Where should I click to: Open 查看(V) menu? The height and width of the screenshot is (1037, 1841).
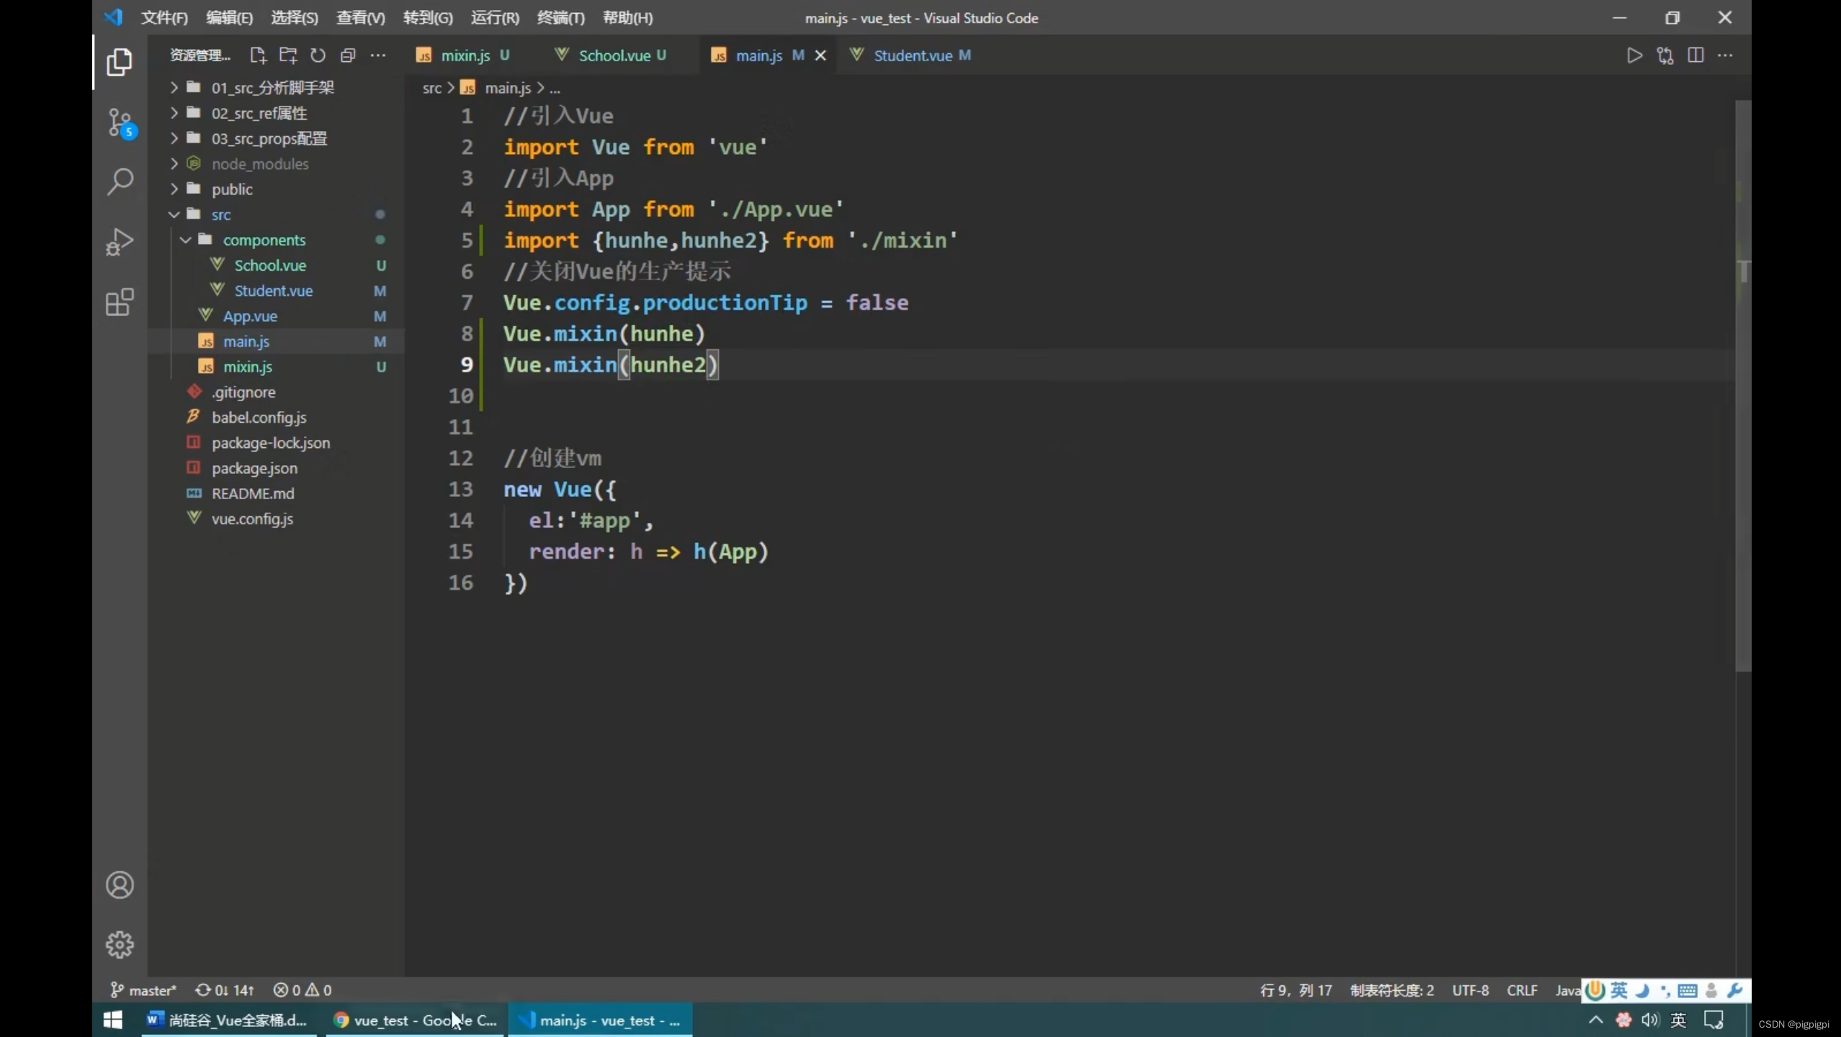point(360,17)
